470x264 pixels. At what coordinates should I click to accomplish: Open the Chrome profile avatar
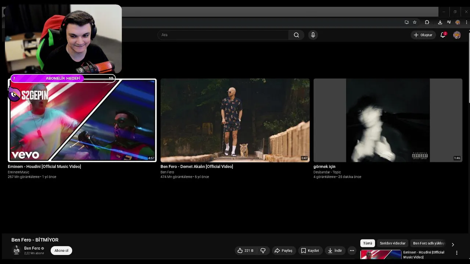click(x=458, y=22)
